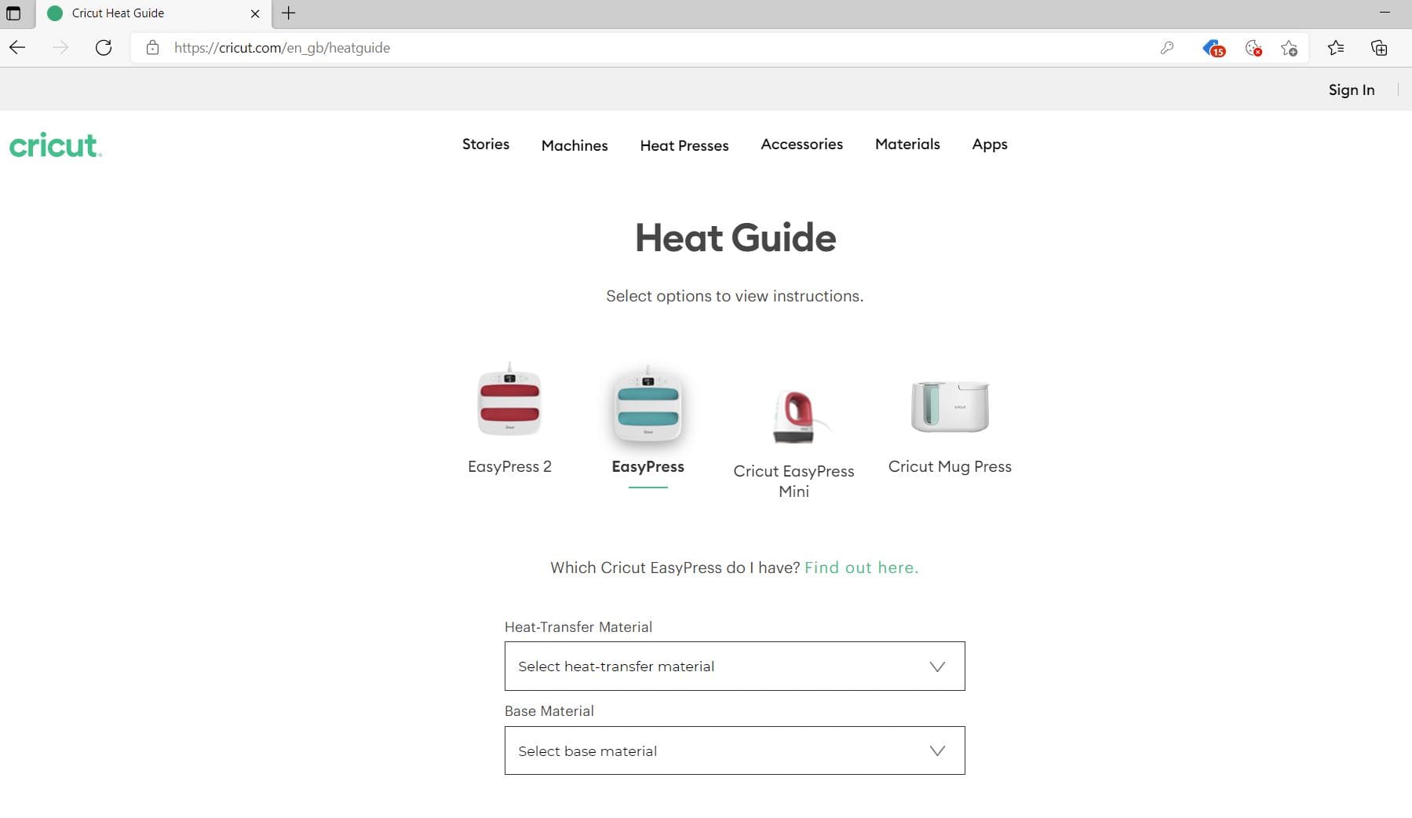Click the 'Heat-Transfer Material' label

coord(578,627)
